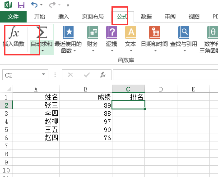The image size is (218, 177).
Task: Select the cell with 赵柳
Action: tap(36, 121)
